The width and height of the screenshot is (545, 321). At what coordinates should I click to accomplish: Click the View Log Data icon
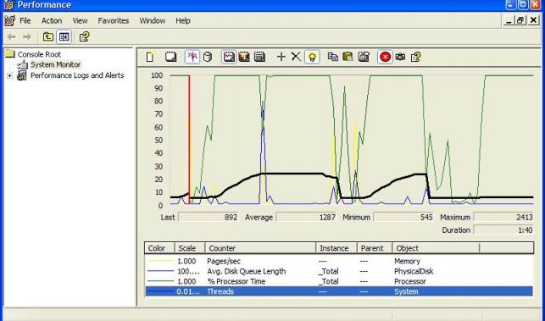[x=208, y=57]
